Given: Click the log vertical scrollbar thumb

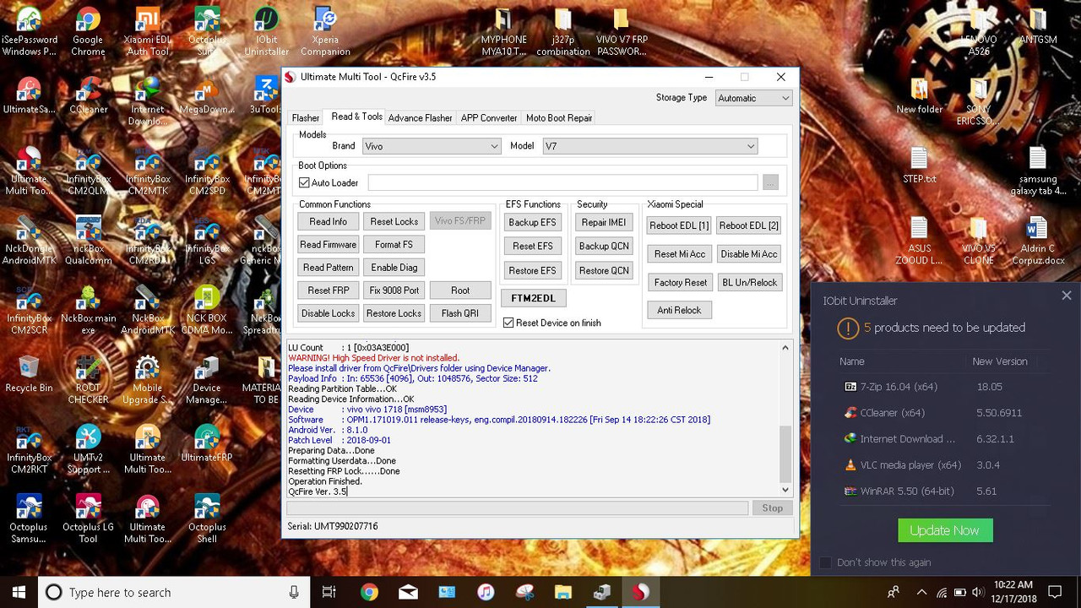Looking at the screenshot, I should [785, 454].
